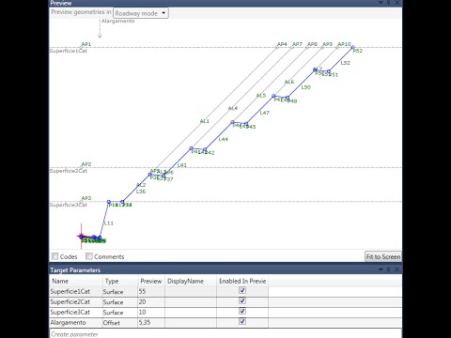Uncheck Enabled In Preview for Alargamento

coord(242,321)
